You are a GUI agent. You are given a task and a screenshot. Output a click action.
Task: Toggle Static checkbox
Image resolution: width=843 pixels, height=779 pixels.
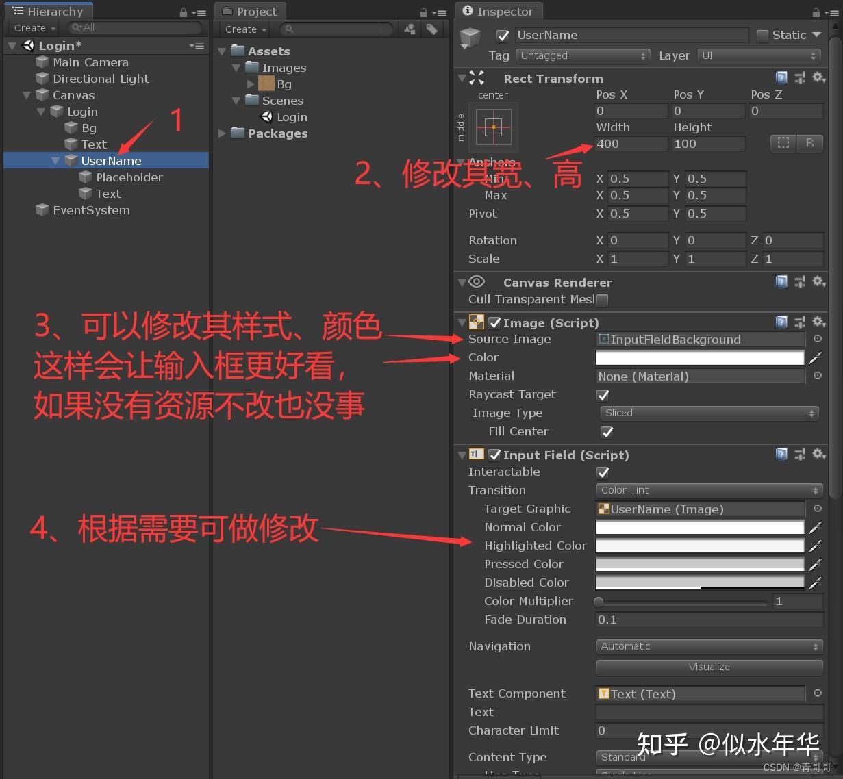pos(762,35)
